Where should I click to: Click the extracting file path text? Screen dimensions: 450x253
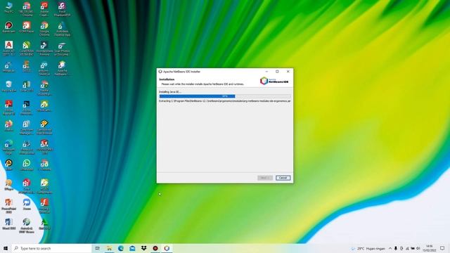click(x=225, y=101)
